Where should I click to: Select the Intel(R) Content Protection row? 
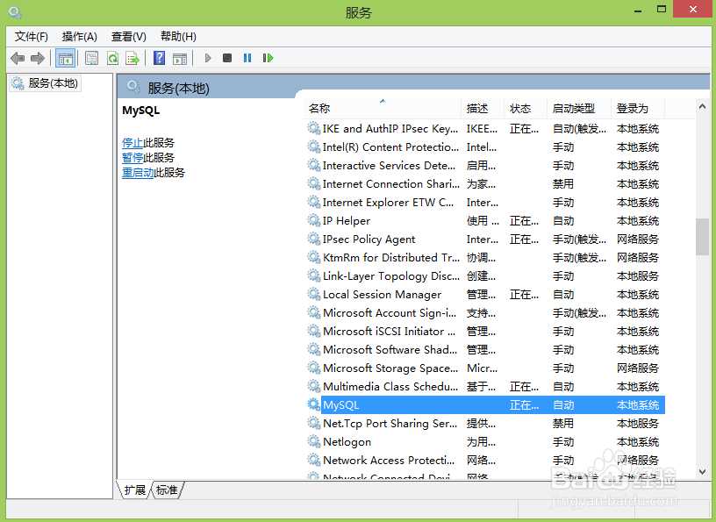tap(485, 147)
